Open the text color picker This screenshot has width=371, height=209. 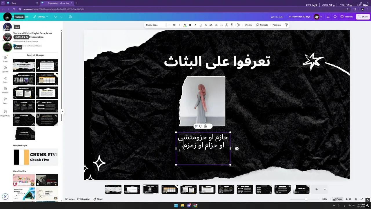pyautogui.click(x=185, y=25)
